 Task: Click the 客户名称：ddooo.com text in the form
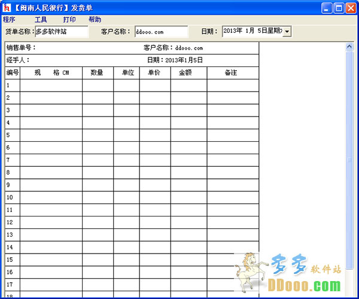pos(174,48)
